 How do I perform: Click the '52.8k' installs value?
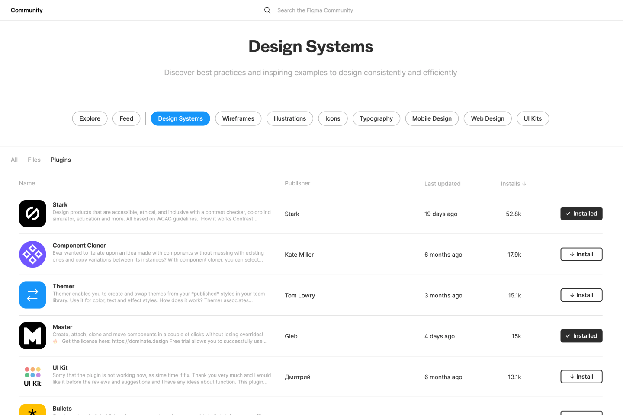(514, 214)
